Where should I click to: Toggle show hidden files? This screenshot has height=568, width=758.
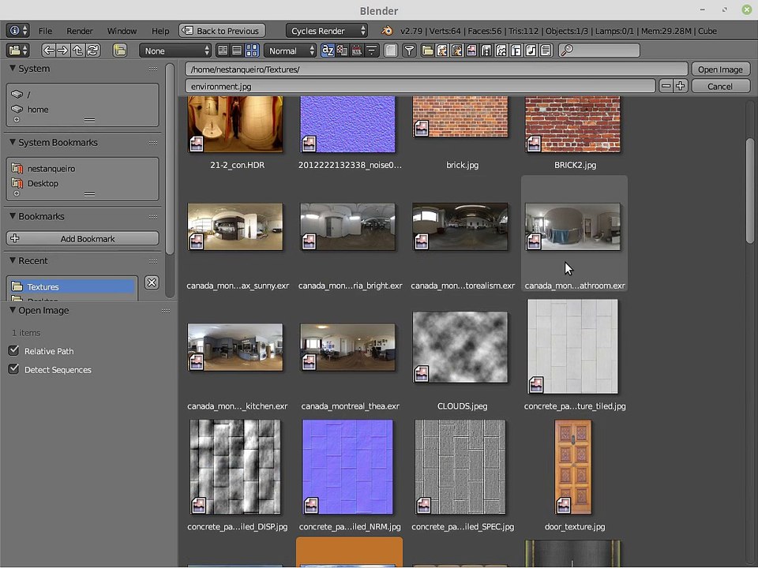pos(391,50)
